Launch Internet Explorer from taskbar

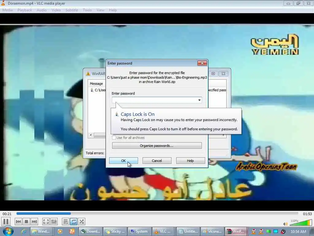[x=24, y=231]
